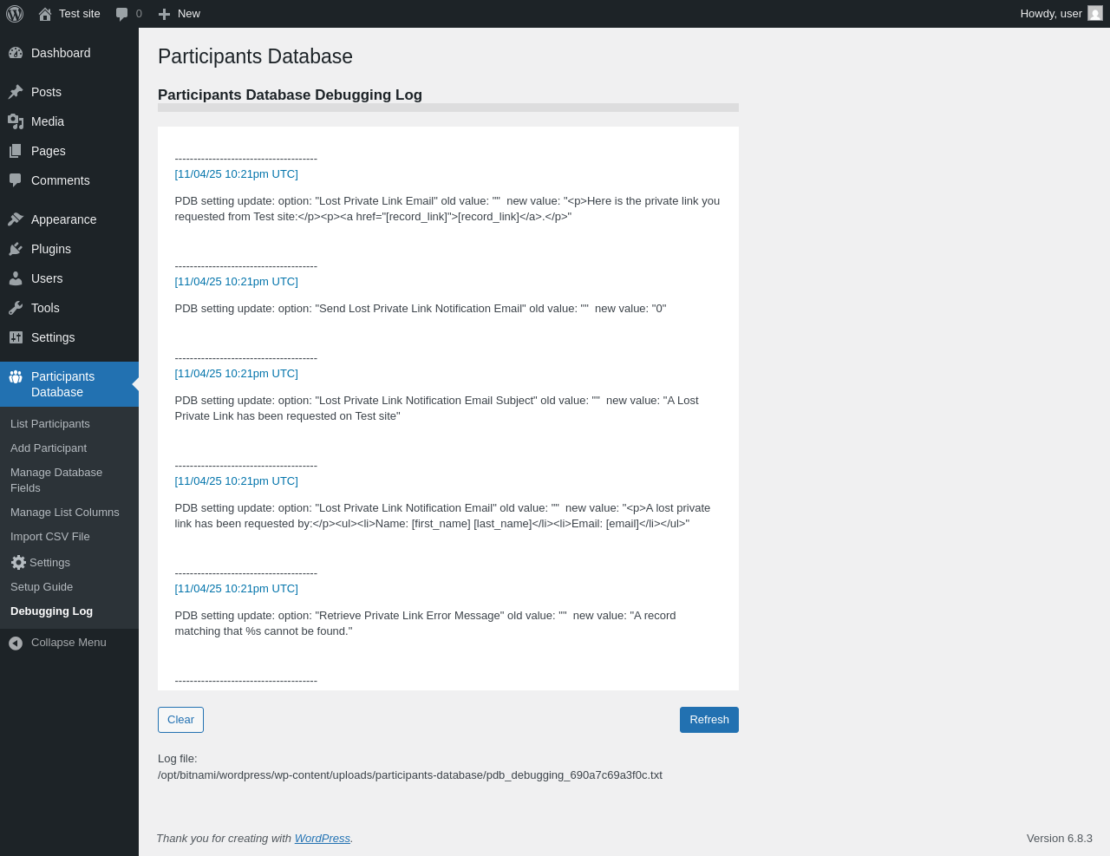The image size is (1110, 856).
Task: Open the Test site home icon
Action: point(45,14)
